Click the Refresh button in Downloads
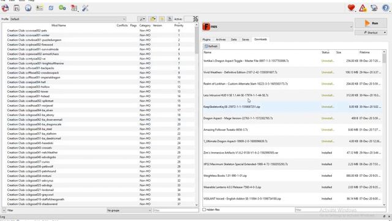Screen dimensions: 392x221 coord(211,46)
